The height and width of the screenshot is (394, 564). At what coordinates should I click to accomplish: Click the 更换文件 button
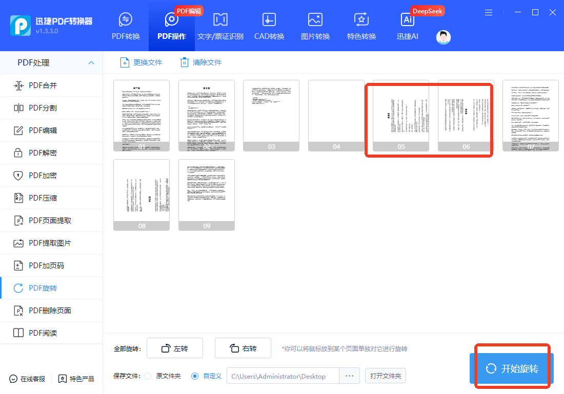point(141,62)
